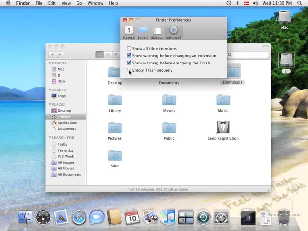Click the Finder forward button
The height and width of the screenshot is (231, 308).
pyautogui.click(x=60, y=54)
